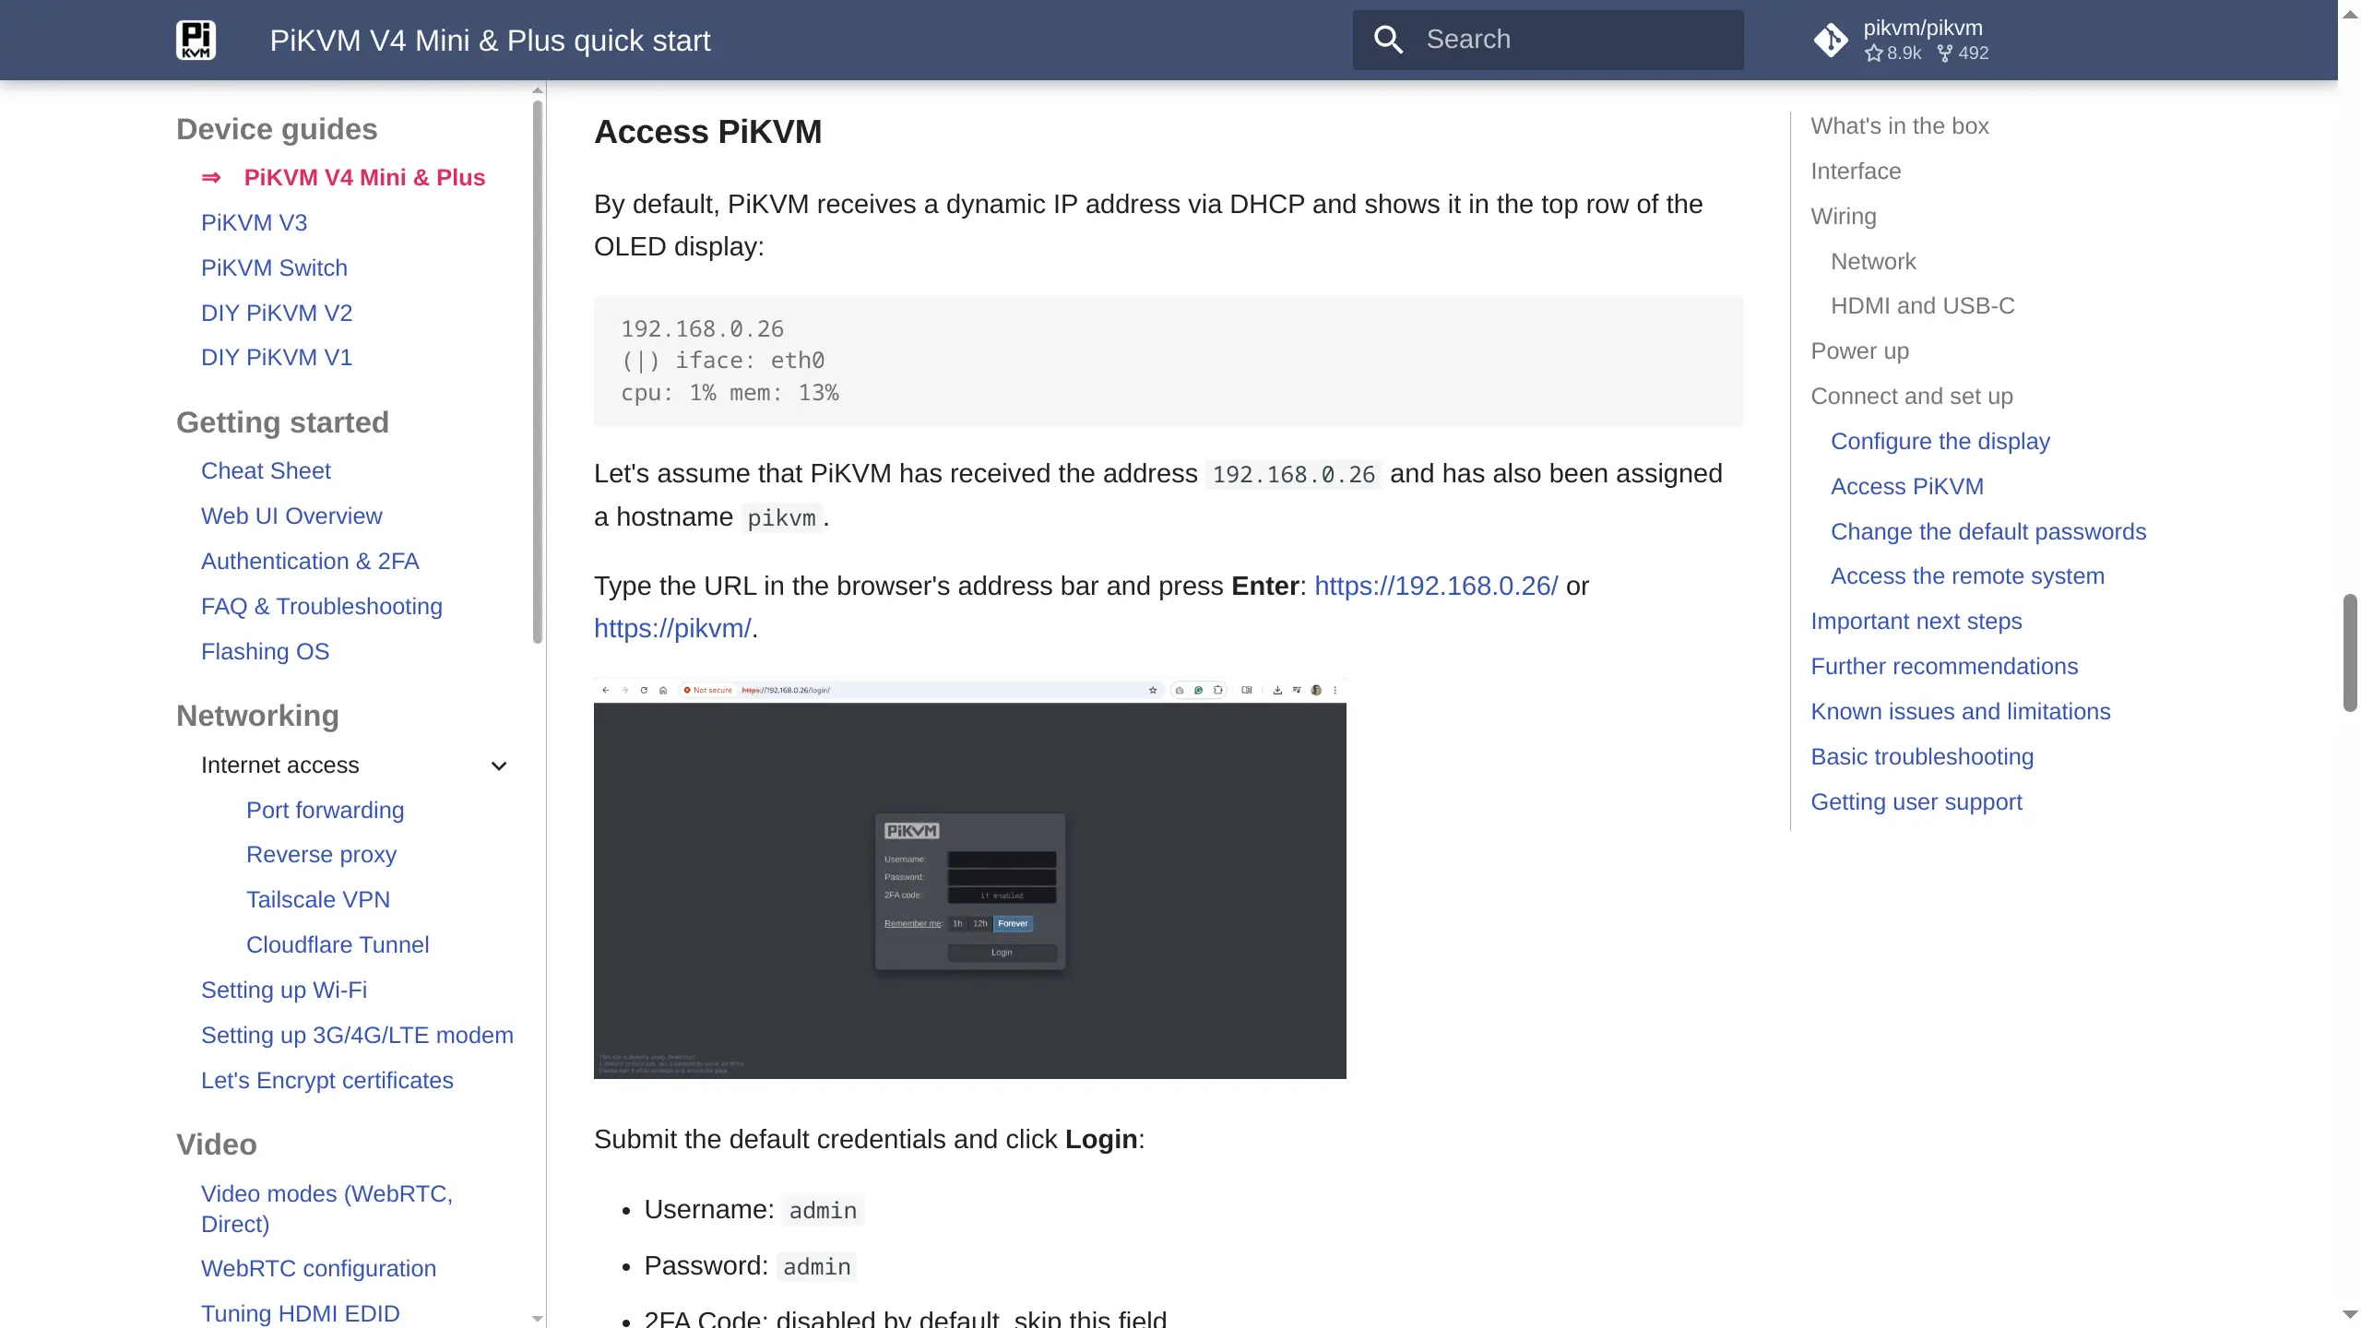Click the 492 forks count
The height and width of the screenshot is (1328, 2361).
1963,53
